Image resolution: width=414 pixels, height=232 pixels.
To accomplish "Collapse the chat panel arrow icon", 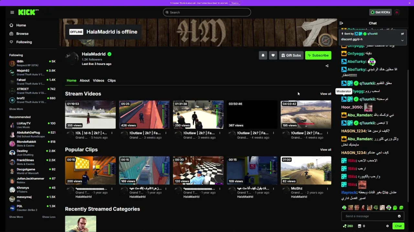I will coord(341,23).
